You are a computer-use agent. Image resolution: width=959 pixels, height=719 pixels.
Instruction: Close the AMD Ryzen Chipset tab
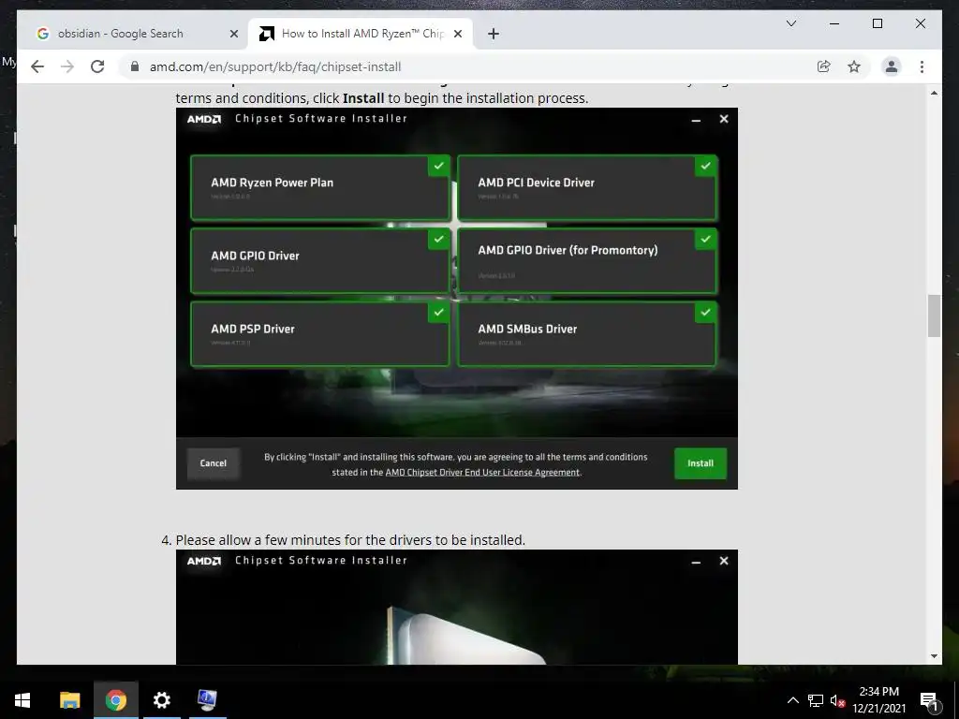[x=457, y=34]
